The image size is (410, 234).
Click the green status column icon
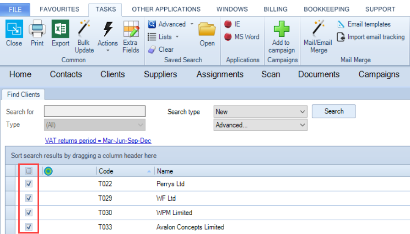click(49, 171)
